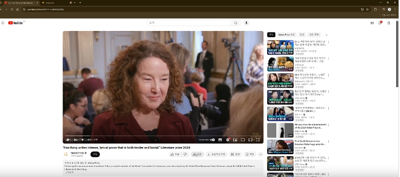Click the Share button under video
Viewport: 400px width, 177px height.
(x=197, y=154)
